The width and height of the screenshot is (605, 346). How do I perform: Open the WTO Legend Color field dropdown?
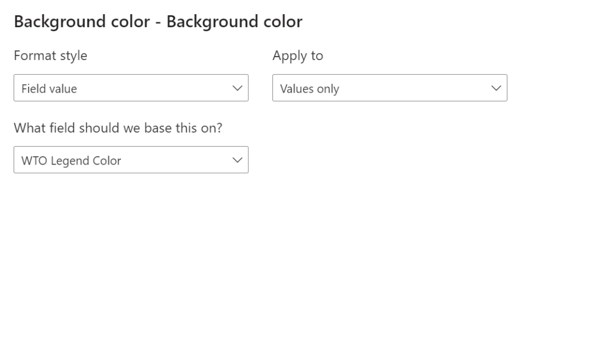click(131, 160)
